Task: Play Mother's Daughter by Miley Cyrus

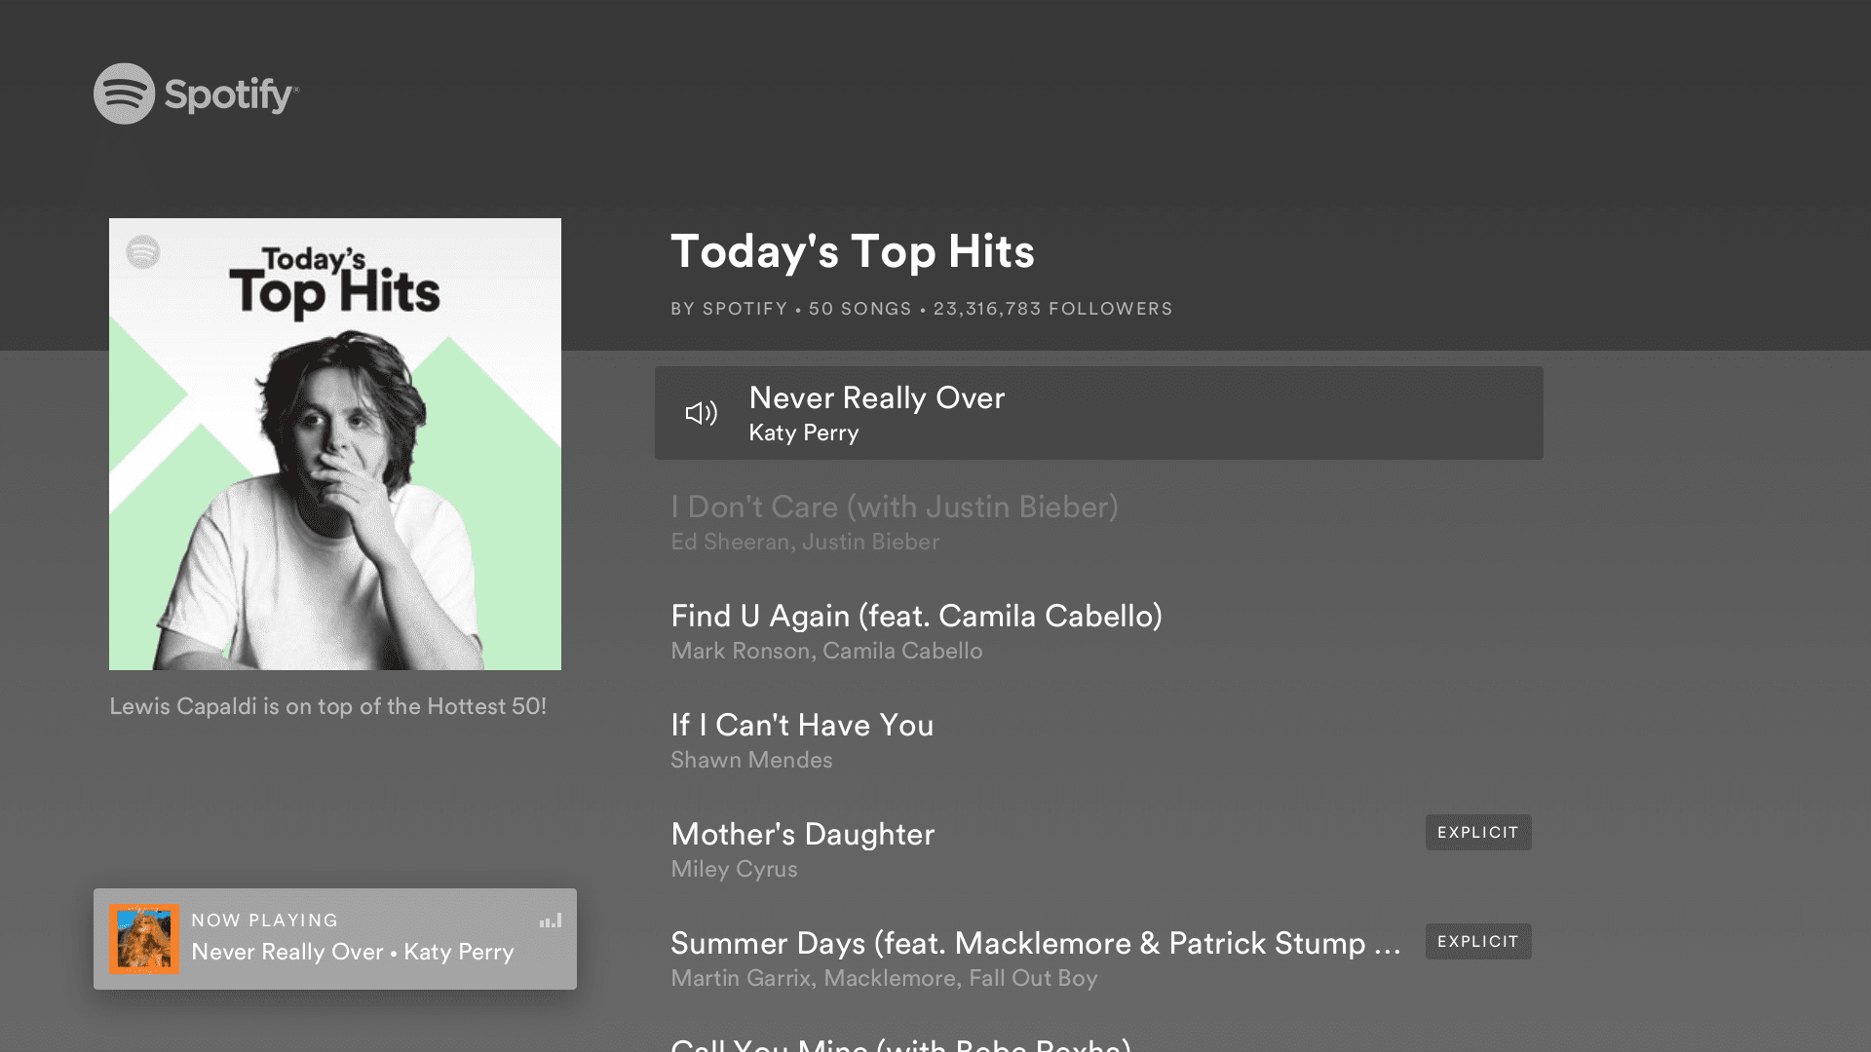Action: coord(1099,850)
